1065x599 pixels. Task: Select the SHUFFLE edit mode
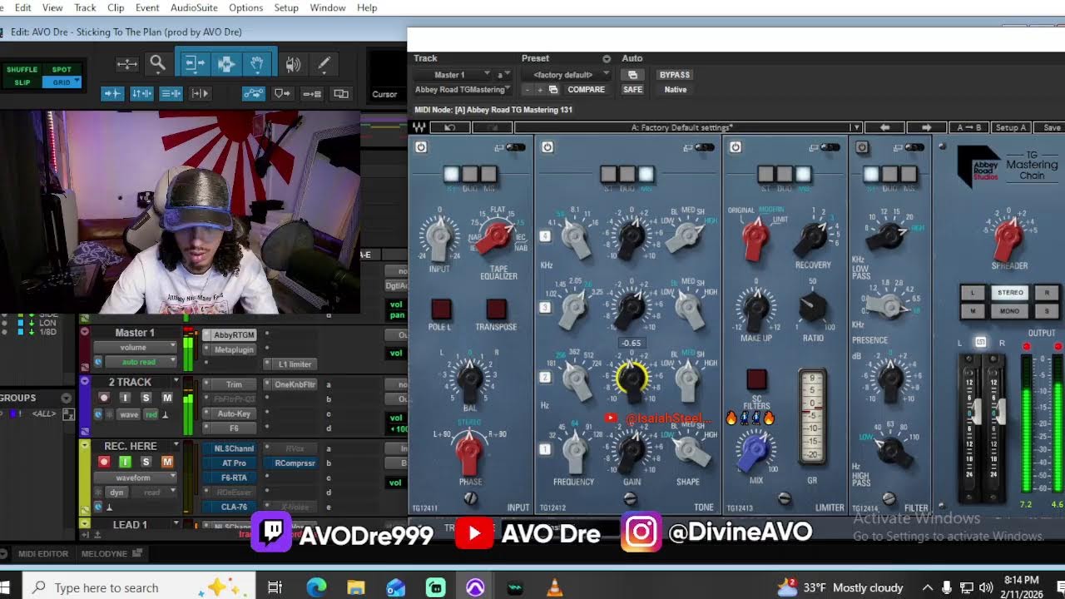pyautogui.click(x=22, y=70)
